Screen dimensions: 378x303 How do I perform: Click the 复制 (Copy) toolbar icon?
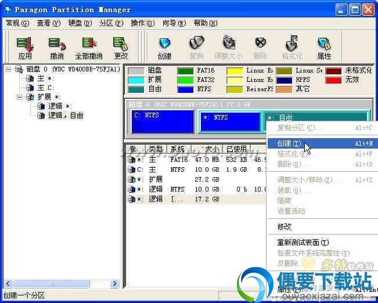197,44
